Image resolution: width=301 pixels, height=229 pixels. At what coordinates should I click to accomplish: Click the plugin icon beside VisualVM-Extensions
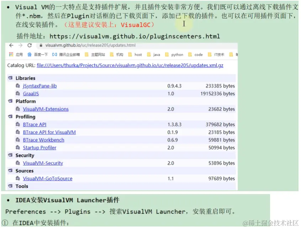click(x=18, y=109)
